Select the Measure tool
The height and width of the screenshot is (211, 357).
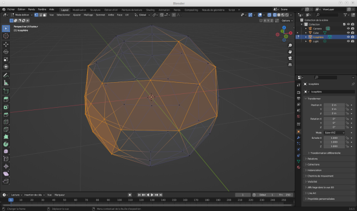pos(6,83)
